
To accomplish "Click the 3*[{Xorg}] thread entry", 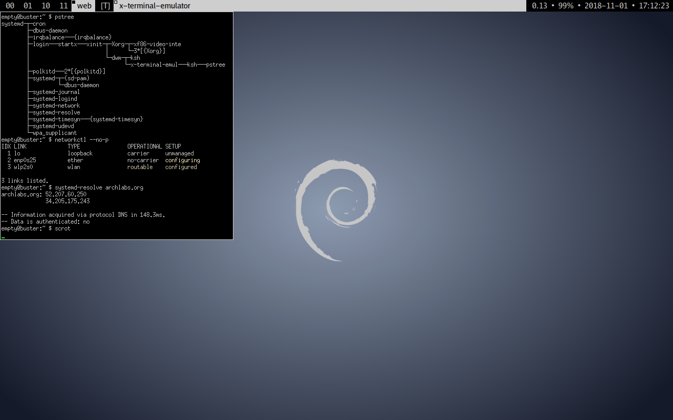I will pos(149,51).
